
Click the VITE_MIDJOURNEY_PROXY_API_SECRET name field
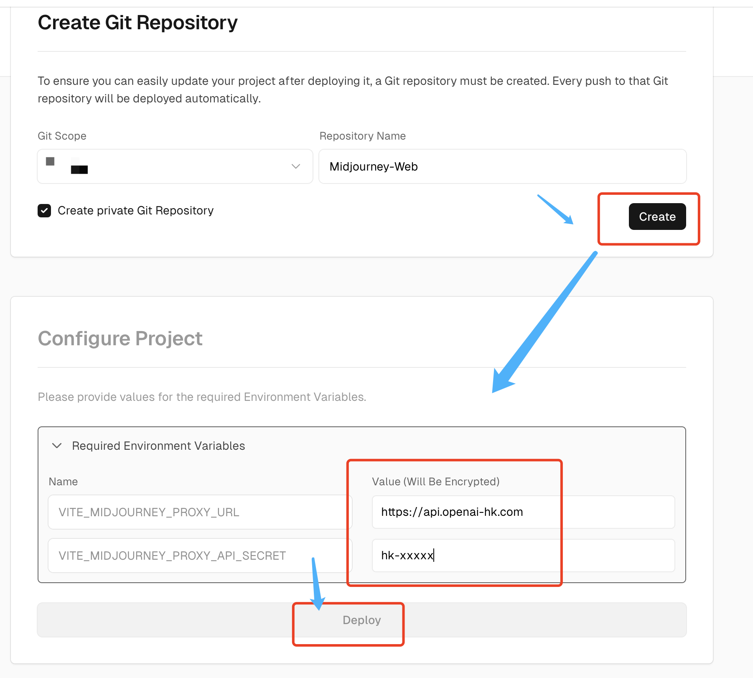point(200,556)
